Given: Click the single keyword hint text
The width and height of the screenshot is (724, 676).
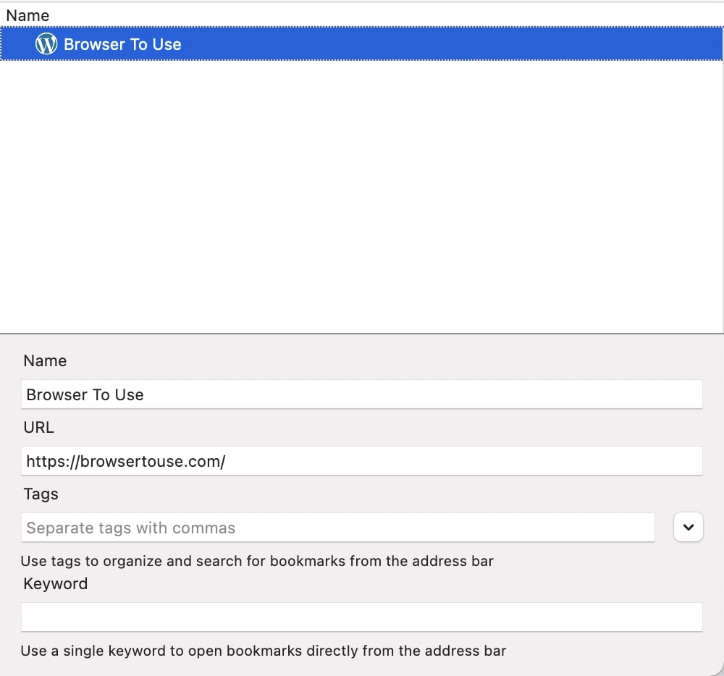Looking at the screenshot, I should pos(264,651).
